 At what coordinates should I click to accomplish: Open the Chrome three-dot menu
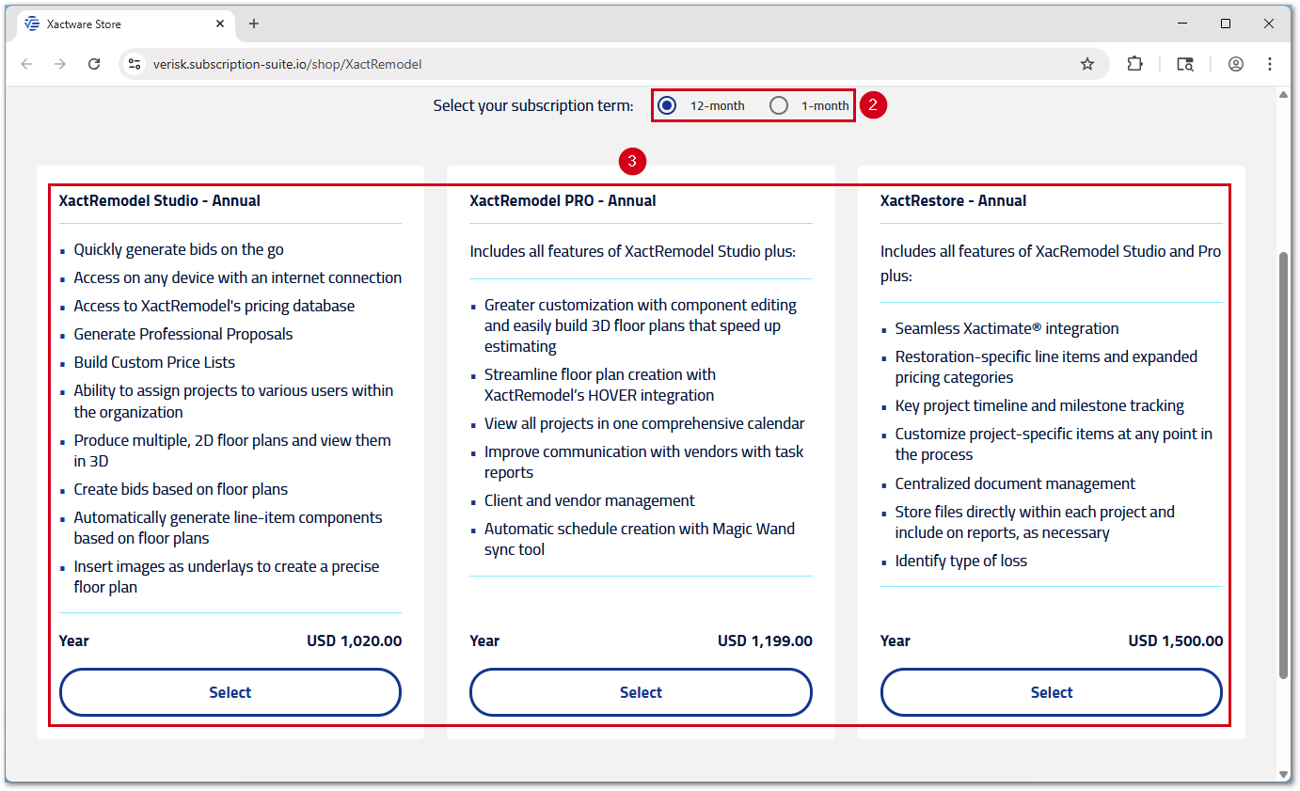pyautogui.click(x=1270, y=64)
